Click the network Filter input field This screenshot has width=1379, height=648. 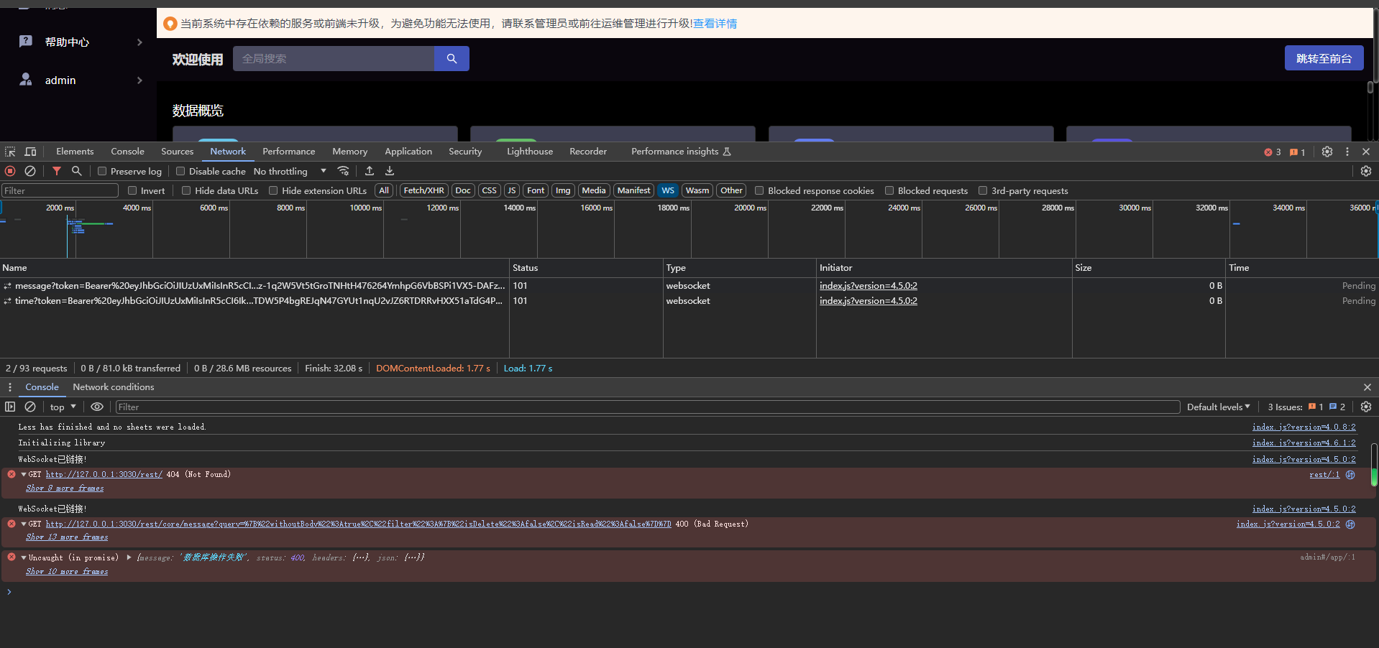click(60, 190)
